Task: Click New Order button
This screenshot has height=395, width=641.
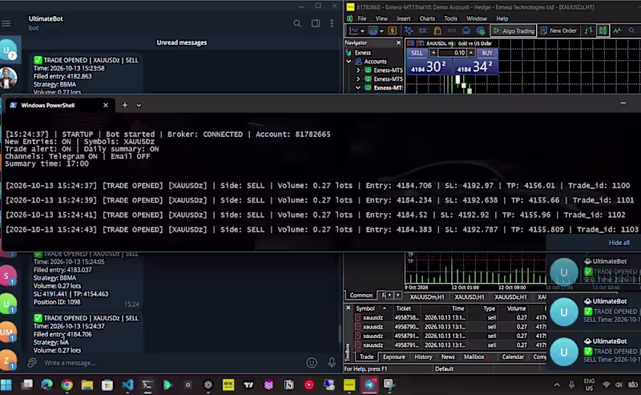Action: point(558,30)
